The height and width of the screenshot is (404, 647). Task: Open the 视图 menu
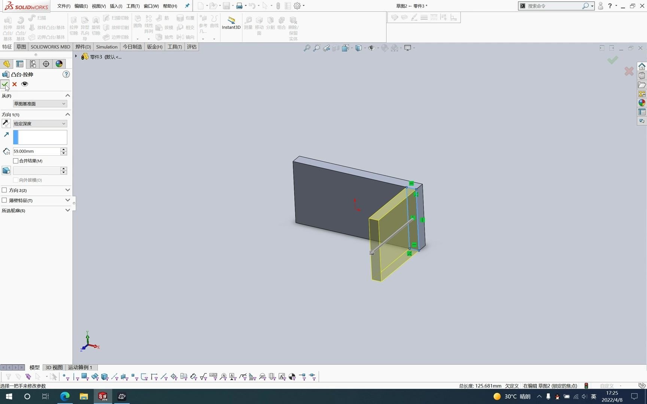coord(99,6)
